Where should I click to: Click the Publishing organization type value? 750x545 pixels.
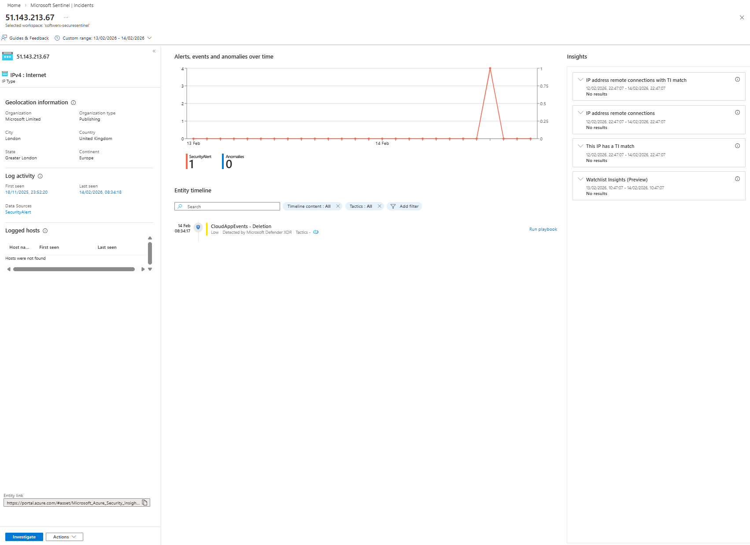click(90, 119)
